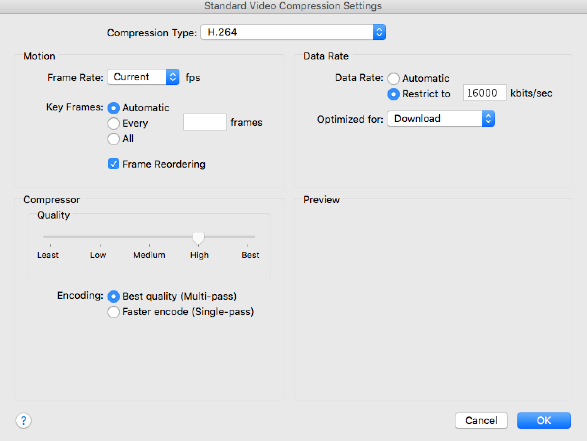This screenshot has width=587, height=441.
Task: Select Automatic key frames option
Action: tap(114, 108)
